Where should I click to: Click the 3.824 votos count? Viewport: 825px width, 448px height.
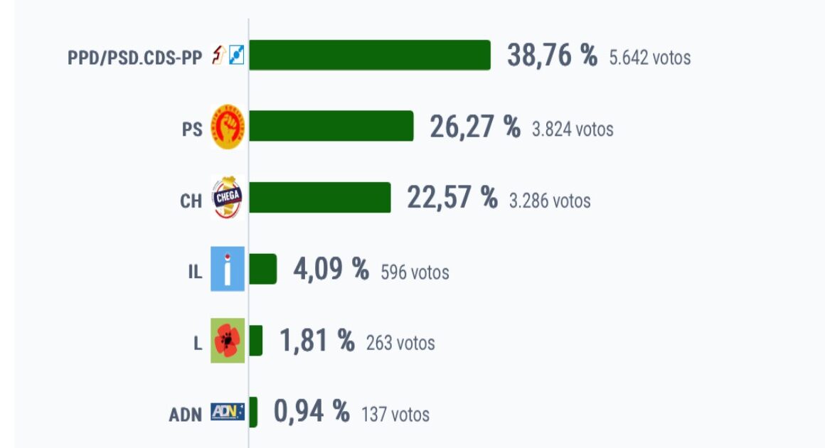tap(573, 129)
